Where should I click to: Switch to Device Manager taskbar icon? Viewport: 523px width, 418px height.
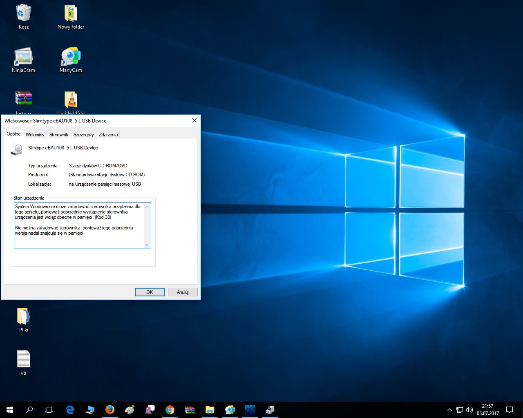point(270,409)
